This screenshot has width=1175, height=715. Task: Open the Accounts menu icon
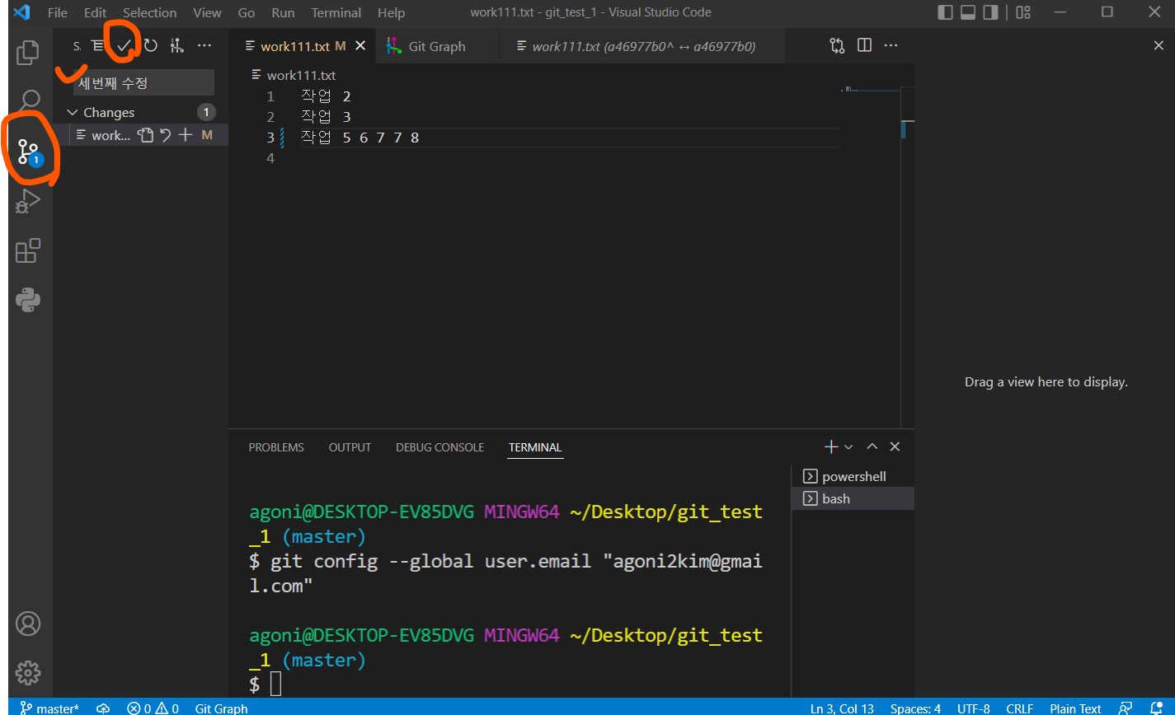[28, 624]
